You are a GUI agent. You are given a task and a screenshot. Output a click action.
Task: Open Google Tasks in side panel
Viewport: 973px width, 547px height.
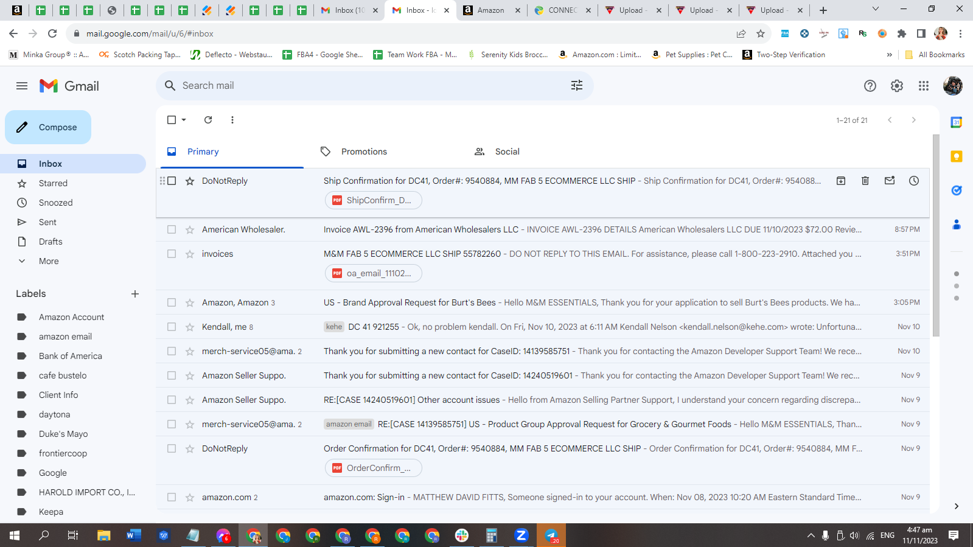(957, 190)
